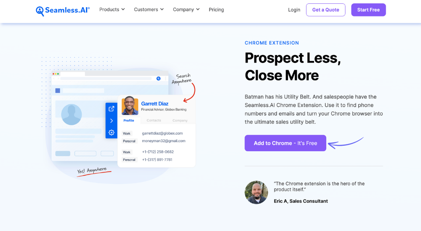Expand the Products dropdown menu
Screen dimensions: 421x231
(x=112, y=10)
